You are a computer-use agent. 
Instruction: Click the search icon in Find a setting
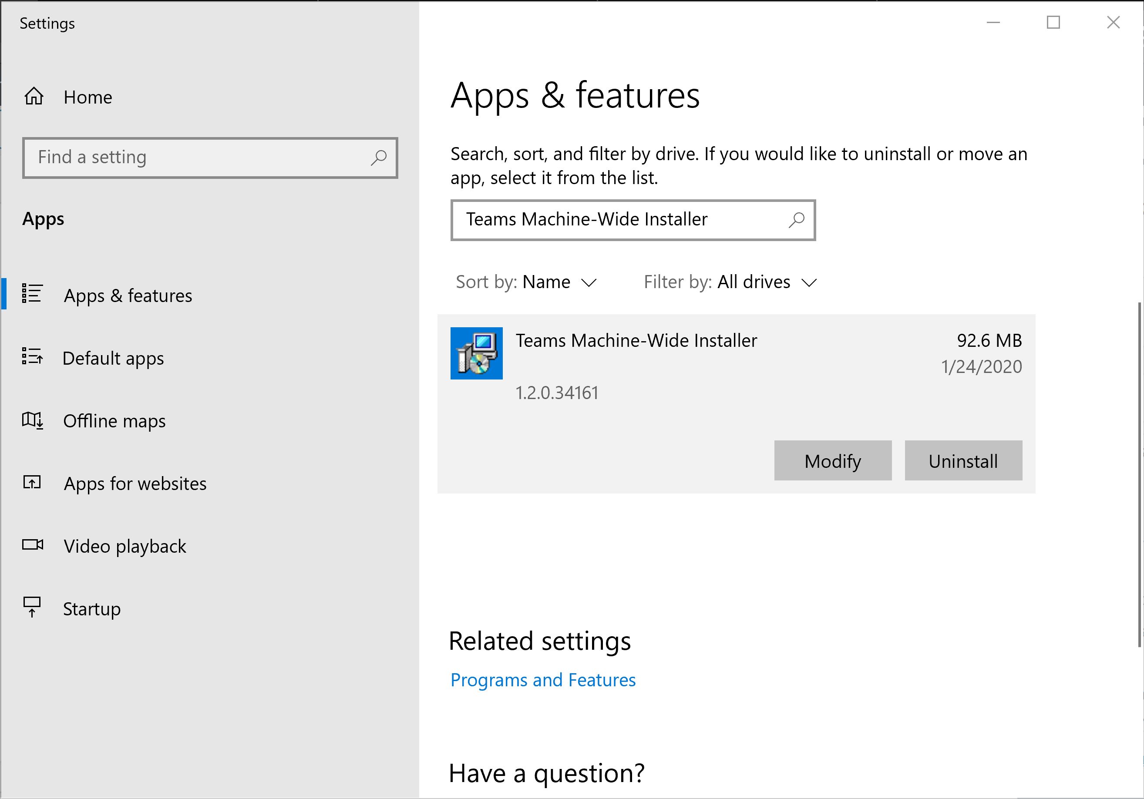379,158
